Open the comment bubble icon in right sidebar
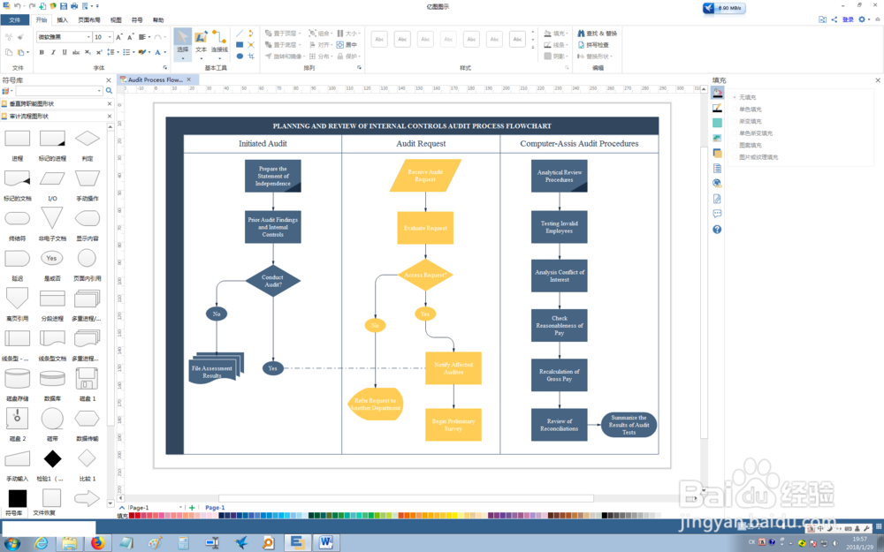 point(717,214)
